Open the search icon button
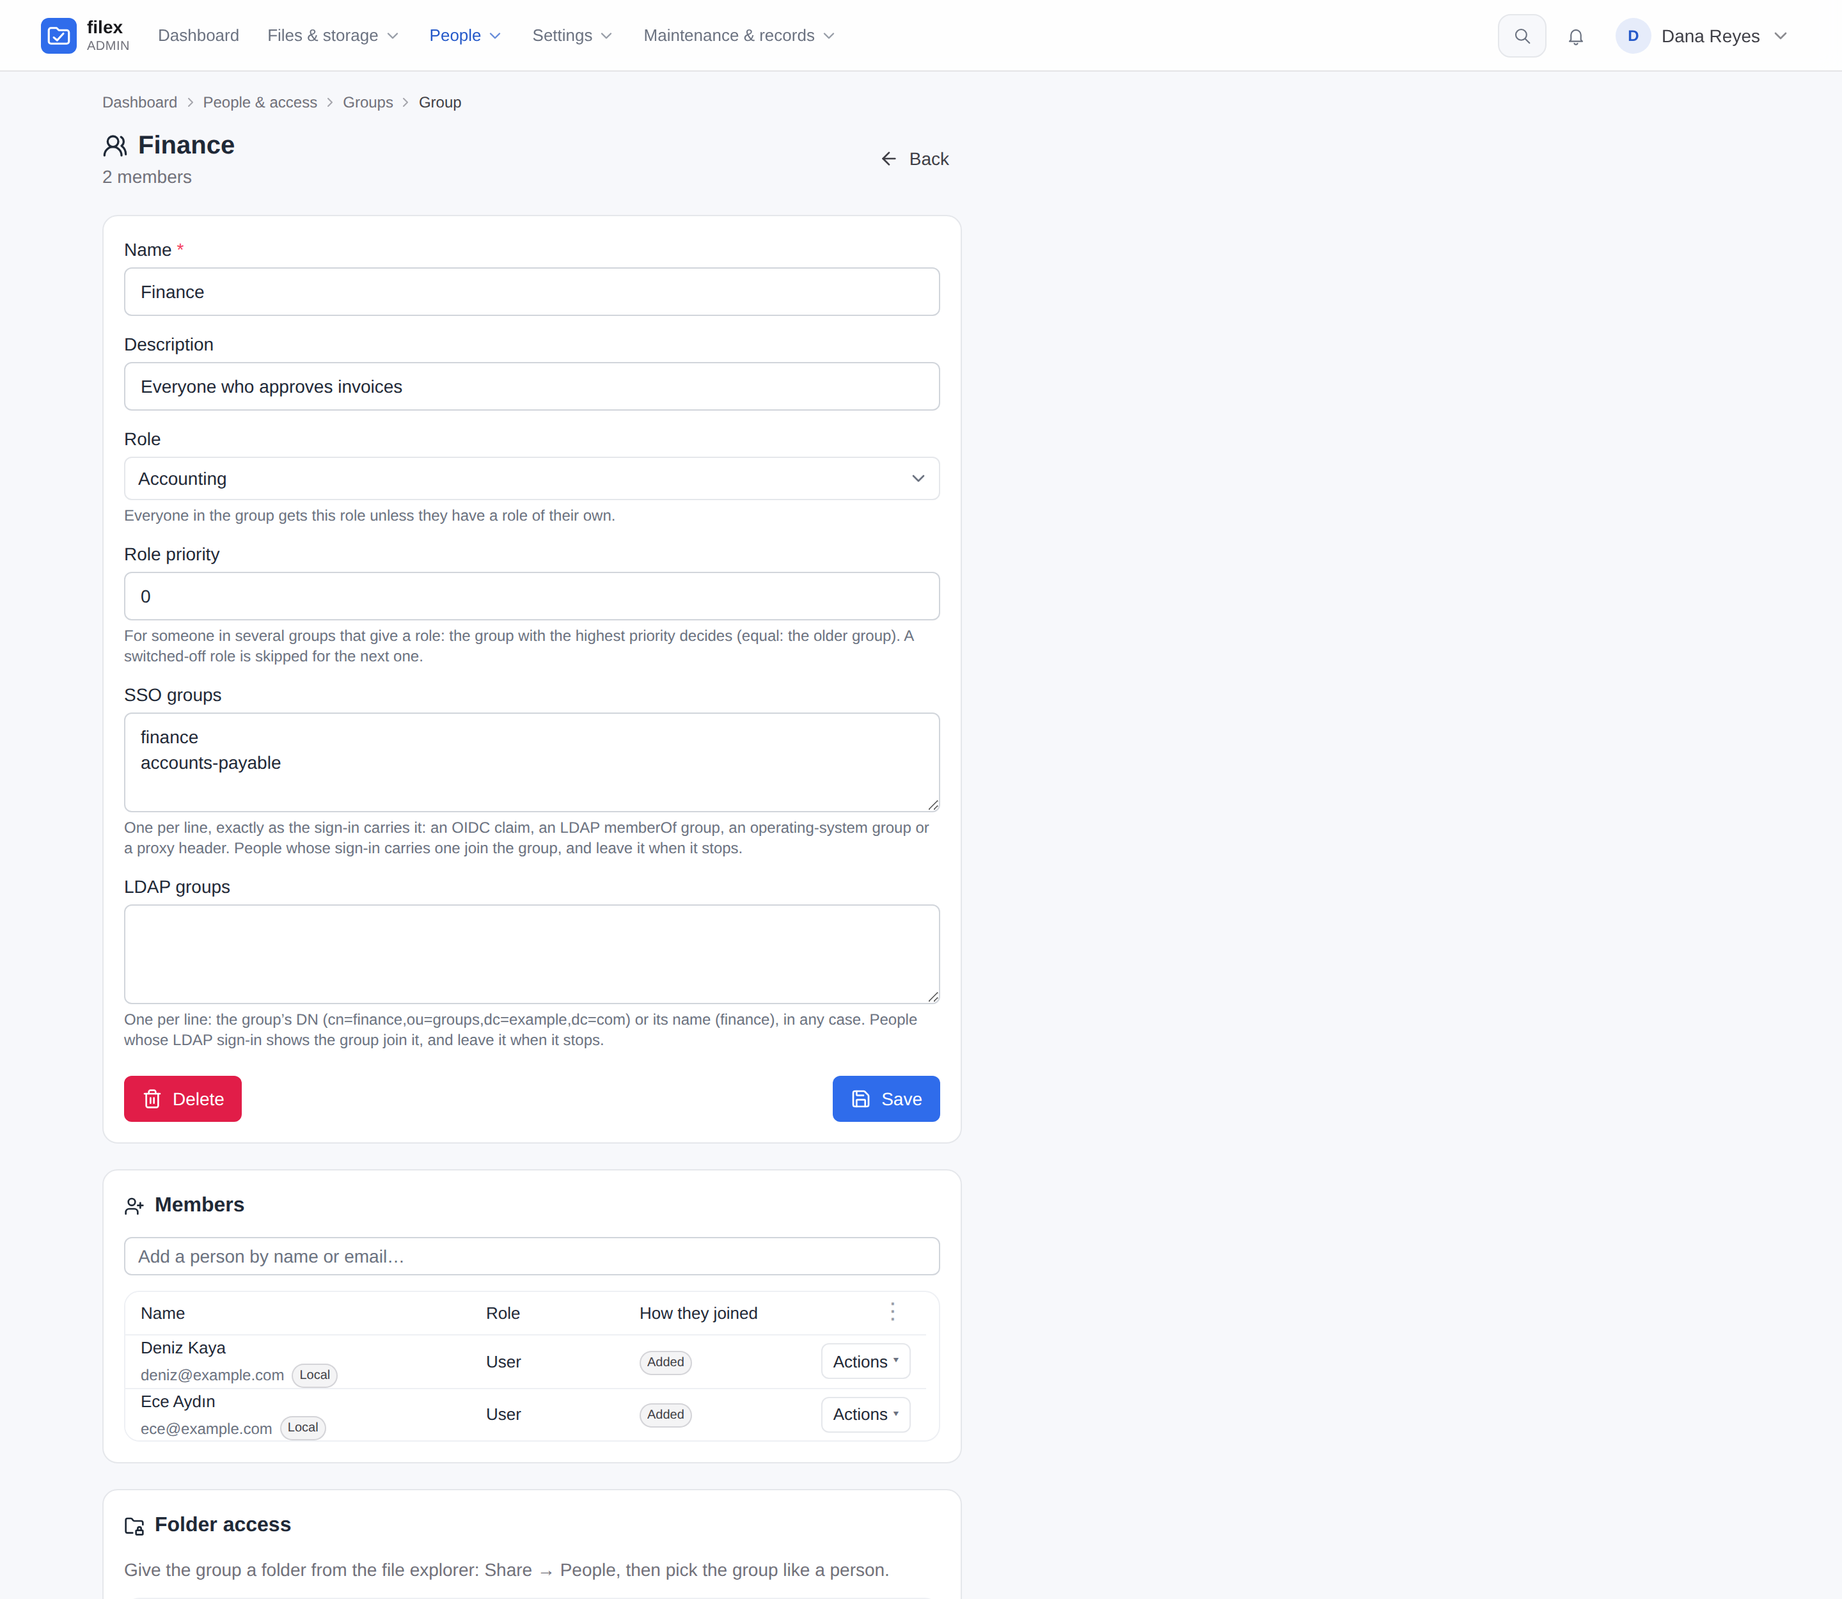This screenshot has width=1842, height=1599. click(1522, 36)
